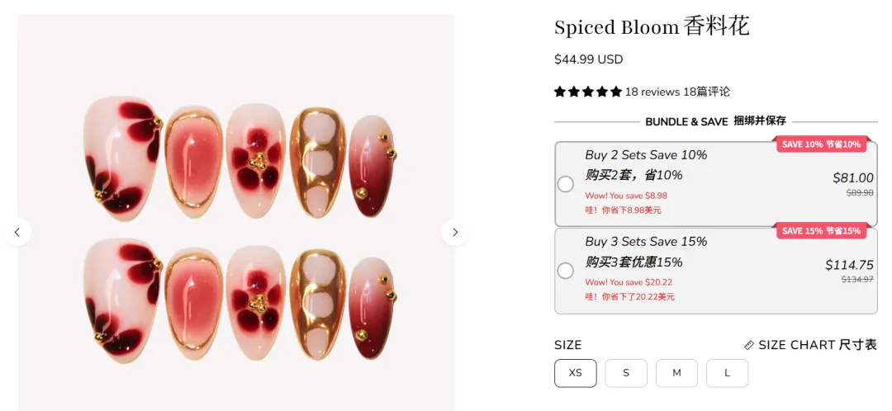Click the next image arrow
This screenshot has width=892, height=411.
coord(454,232)
